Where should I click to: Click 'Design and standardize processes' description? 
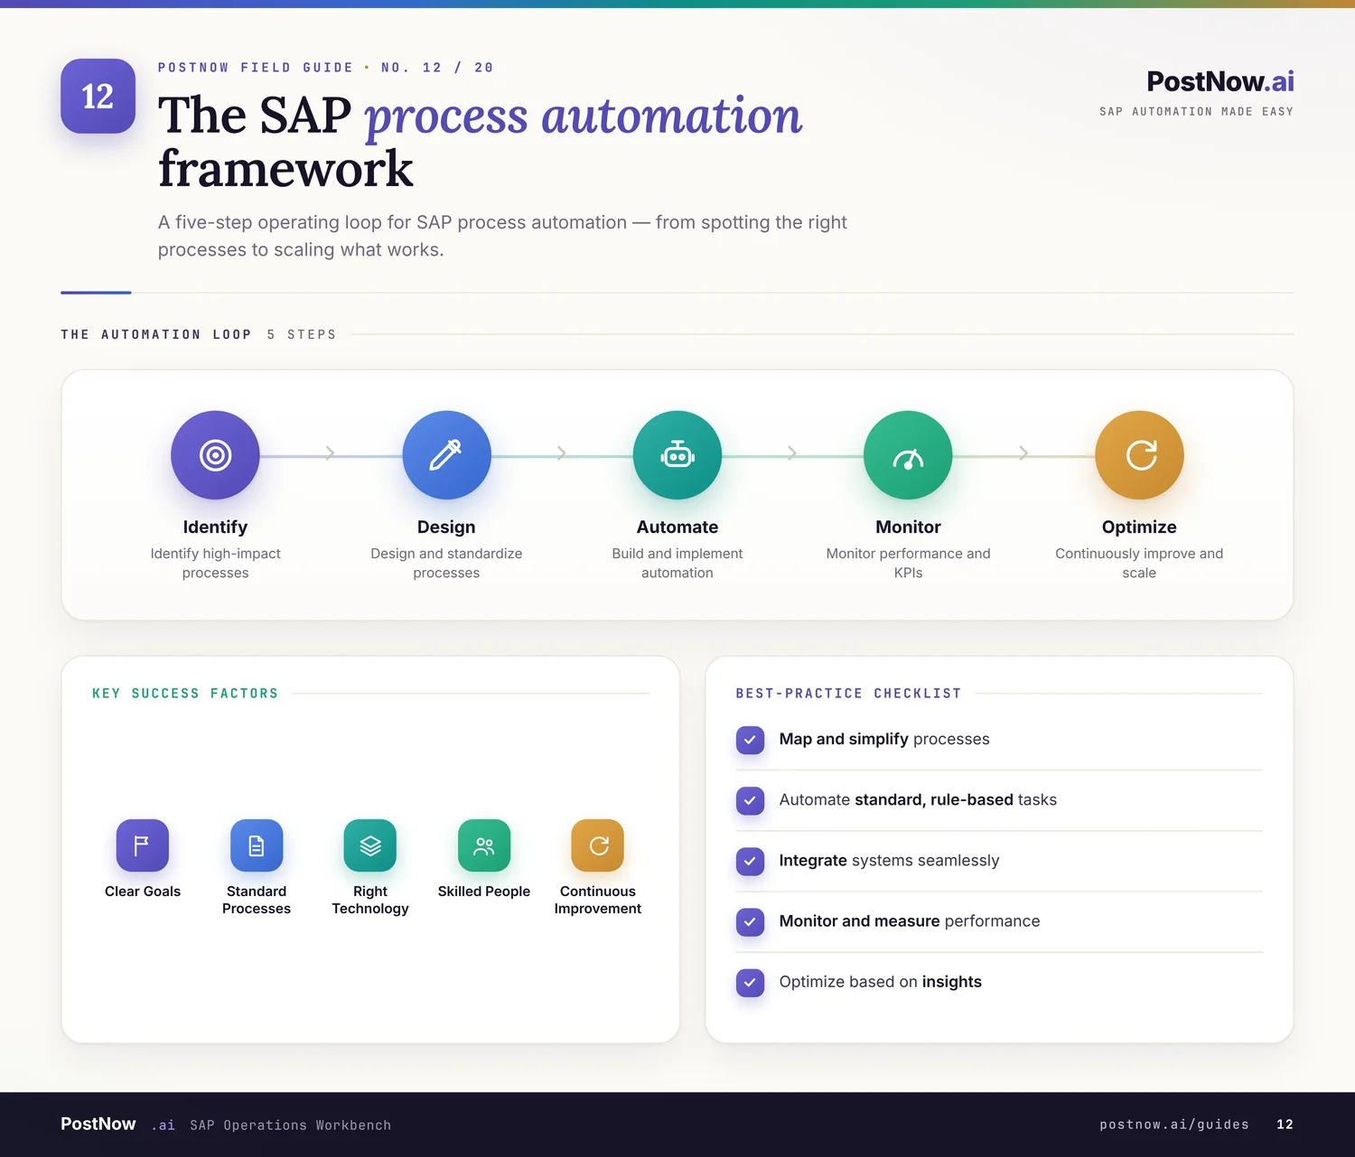coord(446,563)
